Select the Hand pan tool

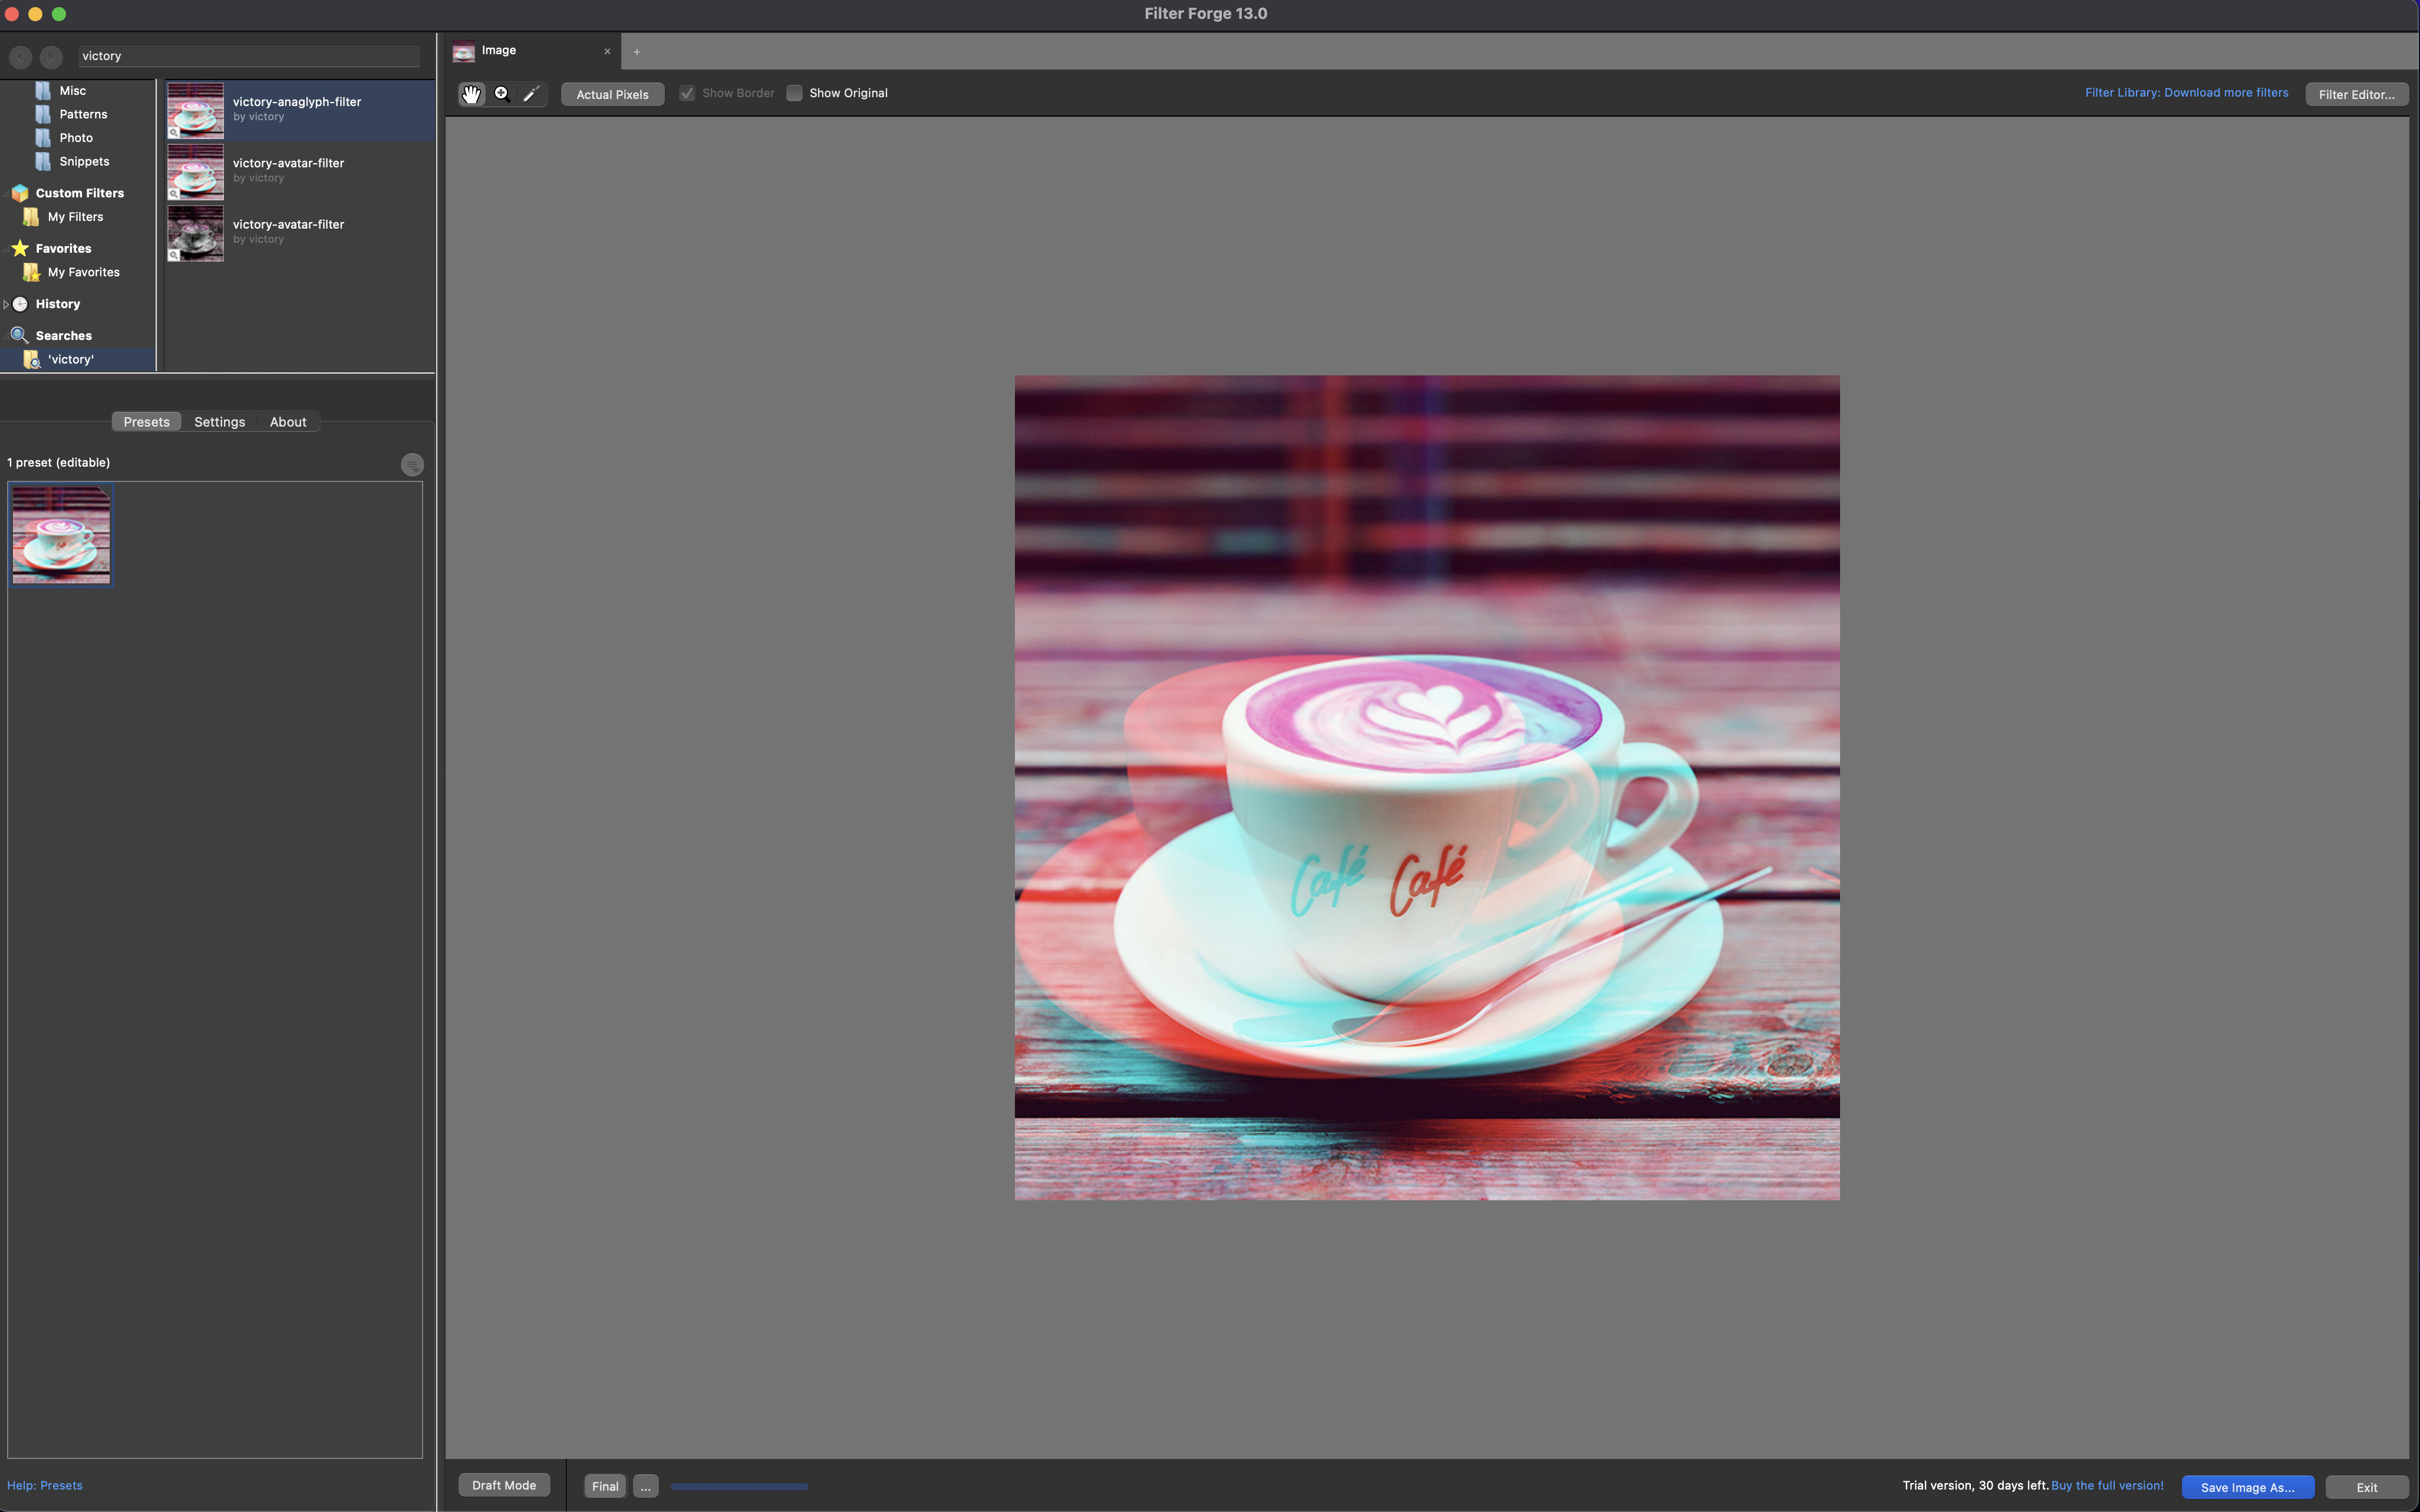471,94
